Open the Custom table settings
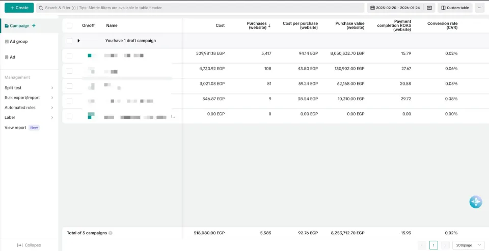489x251 pixels. tap(455, 8)
